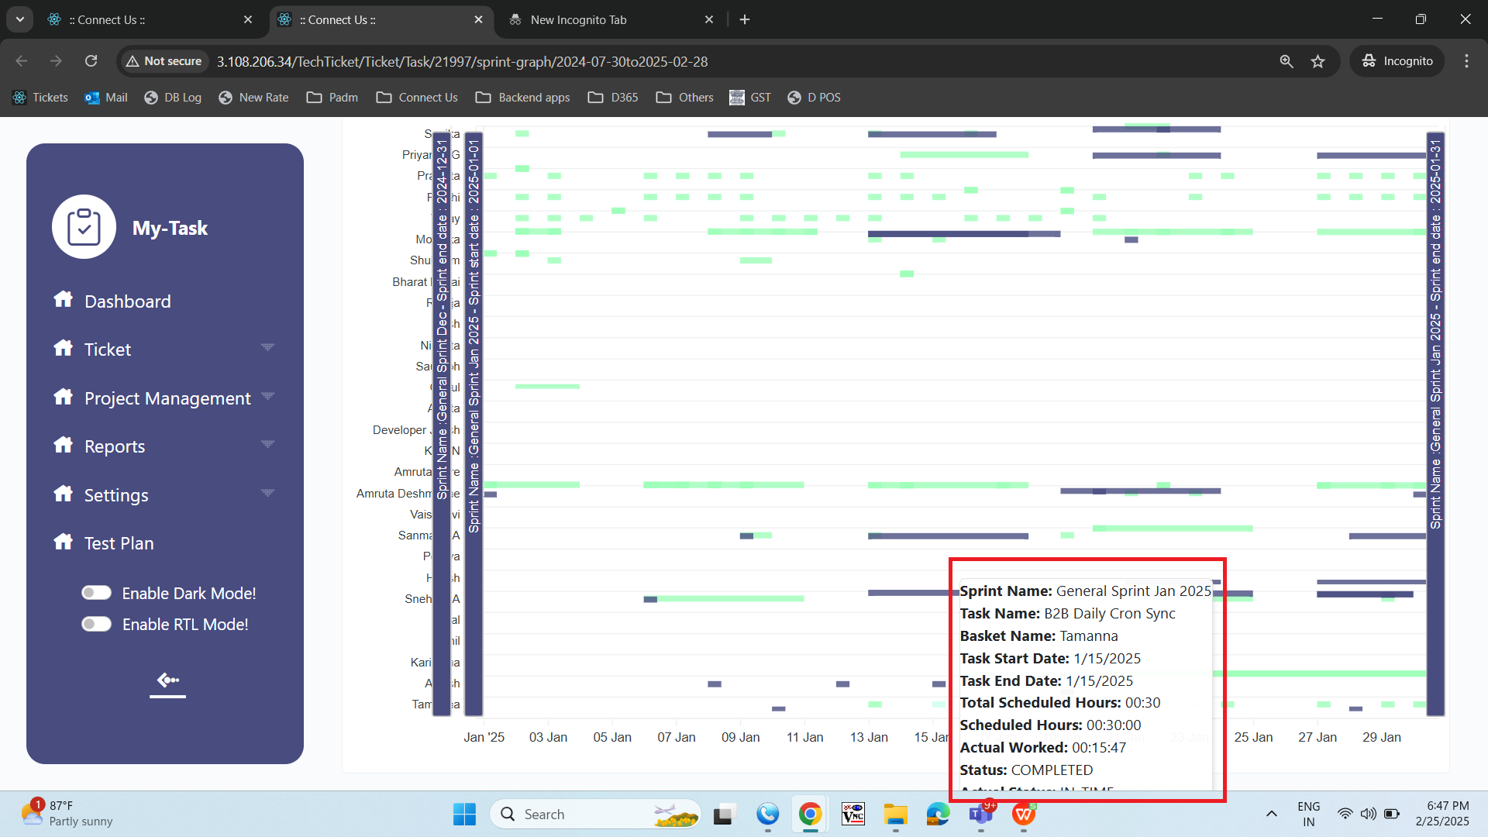Click the Test Plan home icon
This screenshot has width=1488, height=837.
coord(63,541)
